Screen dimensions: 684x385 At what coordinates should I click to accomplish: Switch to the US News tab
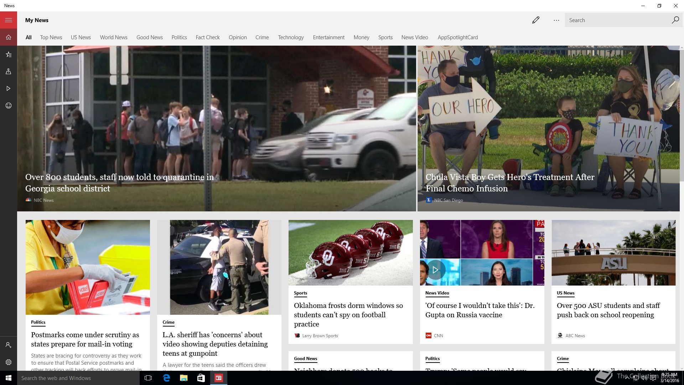[x=81, y=37]
